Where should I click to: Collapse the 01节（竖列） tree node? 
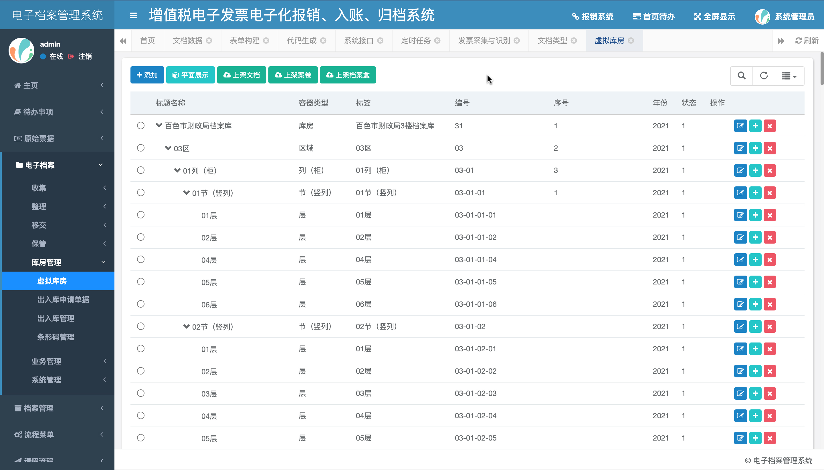coord(186,192)
